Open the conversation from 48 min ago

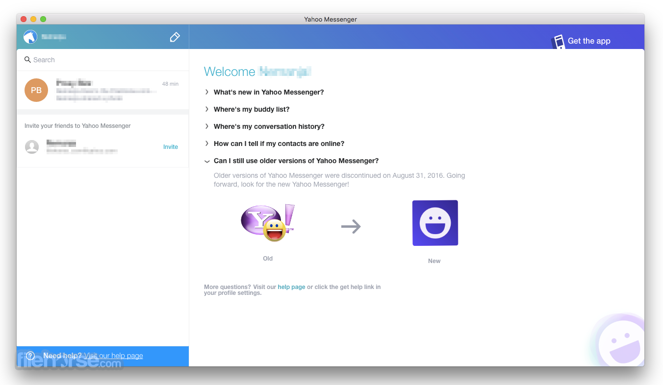coord(103,90)
